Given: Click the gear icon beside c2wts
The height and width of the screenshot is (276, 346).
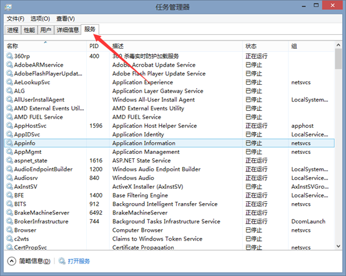Looking at the screenshot, I should tap(9, 239).
